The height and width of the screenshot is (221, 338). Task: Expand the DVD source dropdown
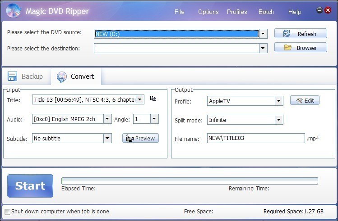coord(263,34)
